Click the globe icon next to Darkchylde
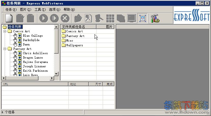This screenshot has width=211, height=116. tap(20, 40)
